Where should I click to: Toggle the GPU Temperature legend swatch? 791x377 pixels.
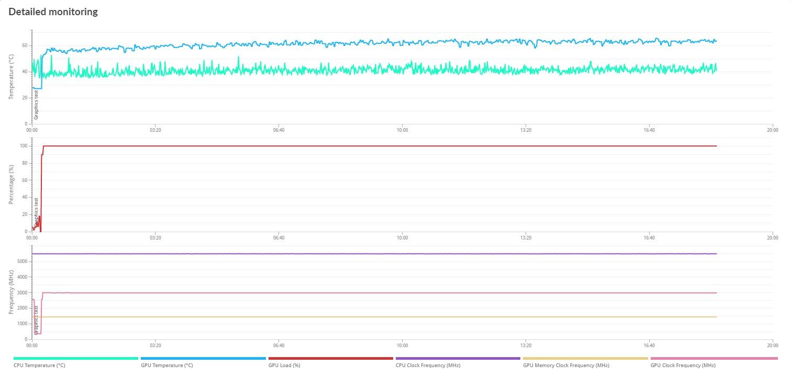click(203, 359)
